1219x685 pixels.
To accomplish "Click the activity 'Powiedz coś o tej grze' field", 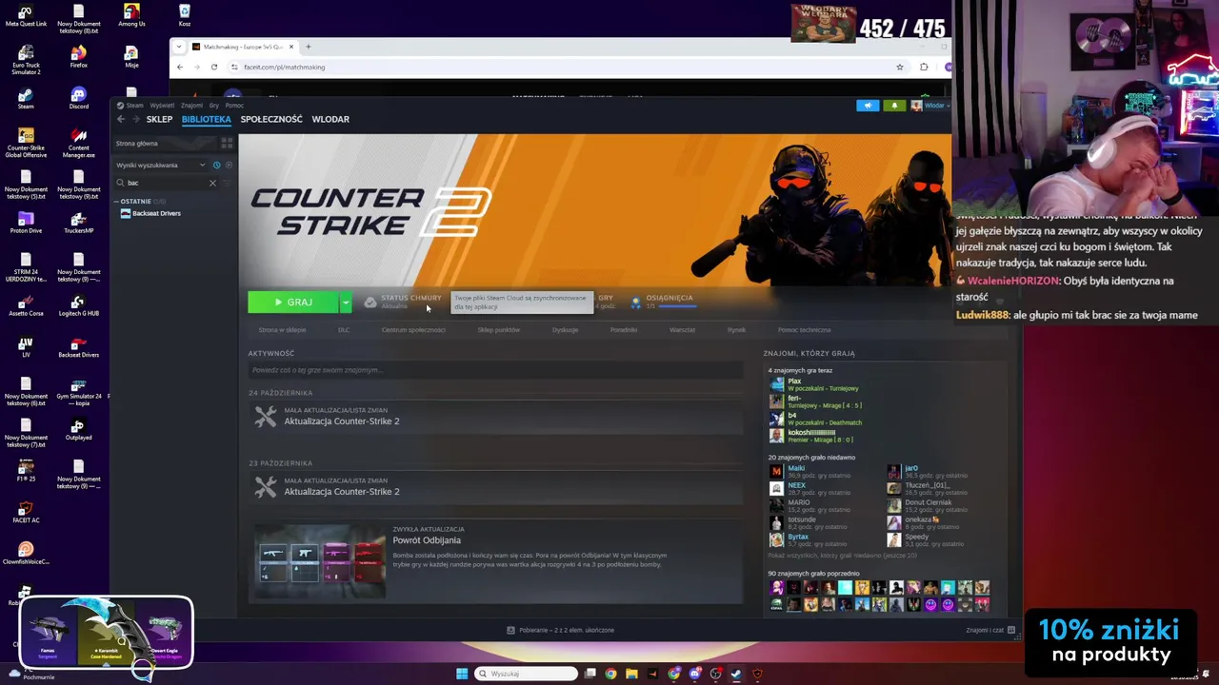I will point(495,370).
